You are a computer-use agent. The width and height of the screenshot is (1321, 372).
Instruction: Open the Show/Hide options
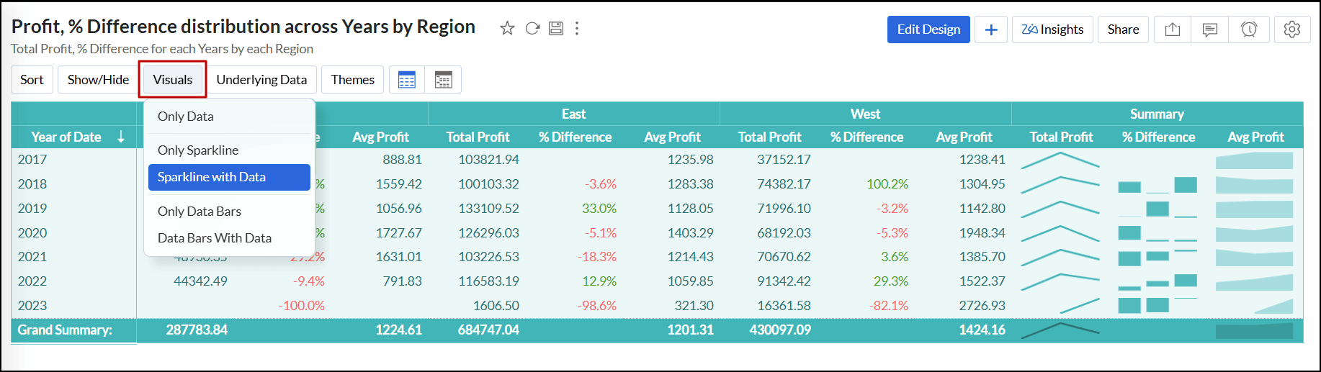coord(98,80)
